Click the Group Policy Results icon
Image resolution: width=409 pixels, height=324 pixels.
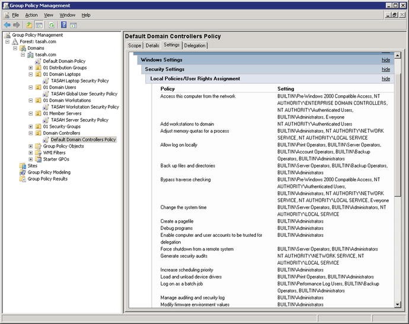pos(23,179)
